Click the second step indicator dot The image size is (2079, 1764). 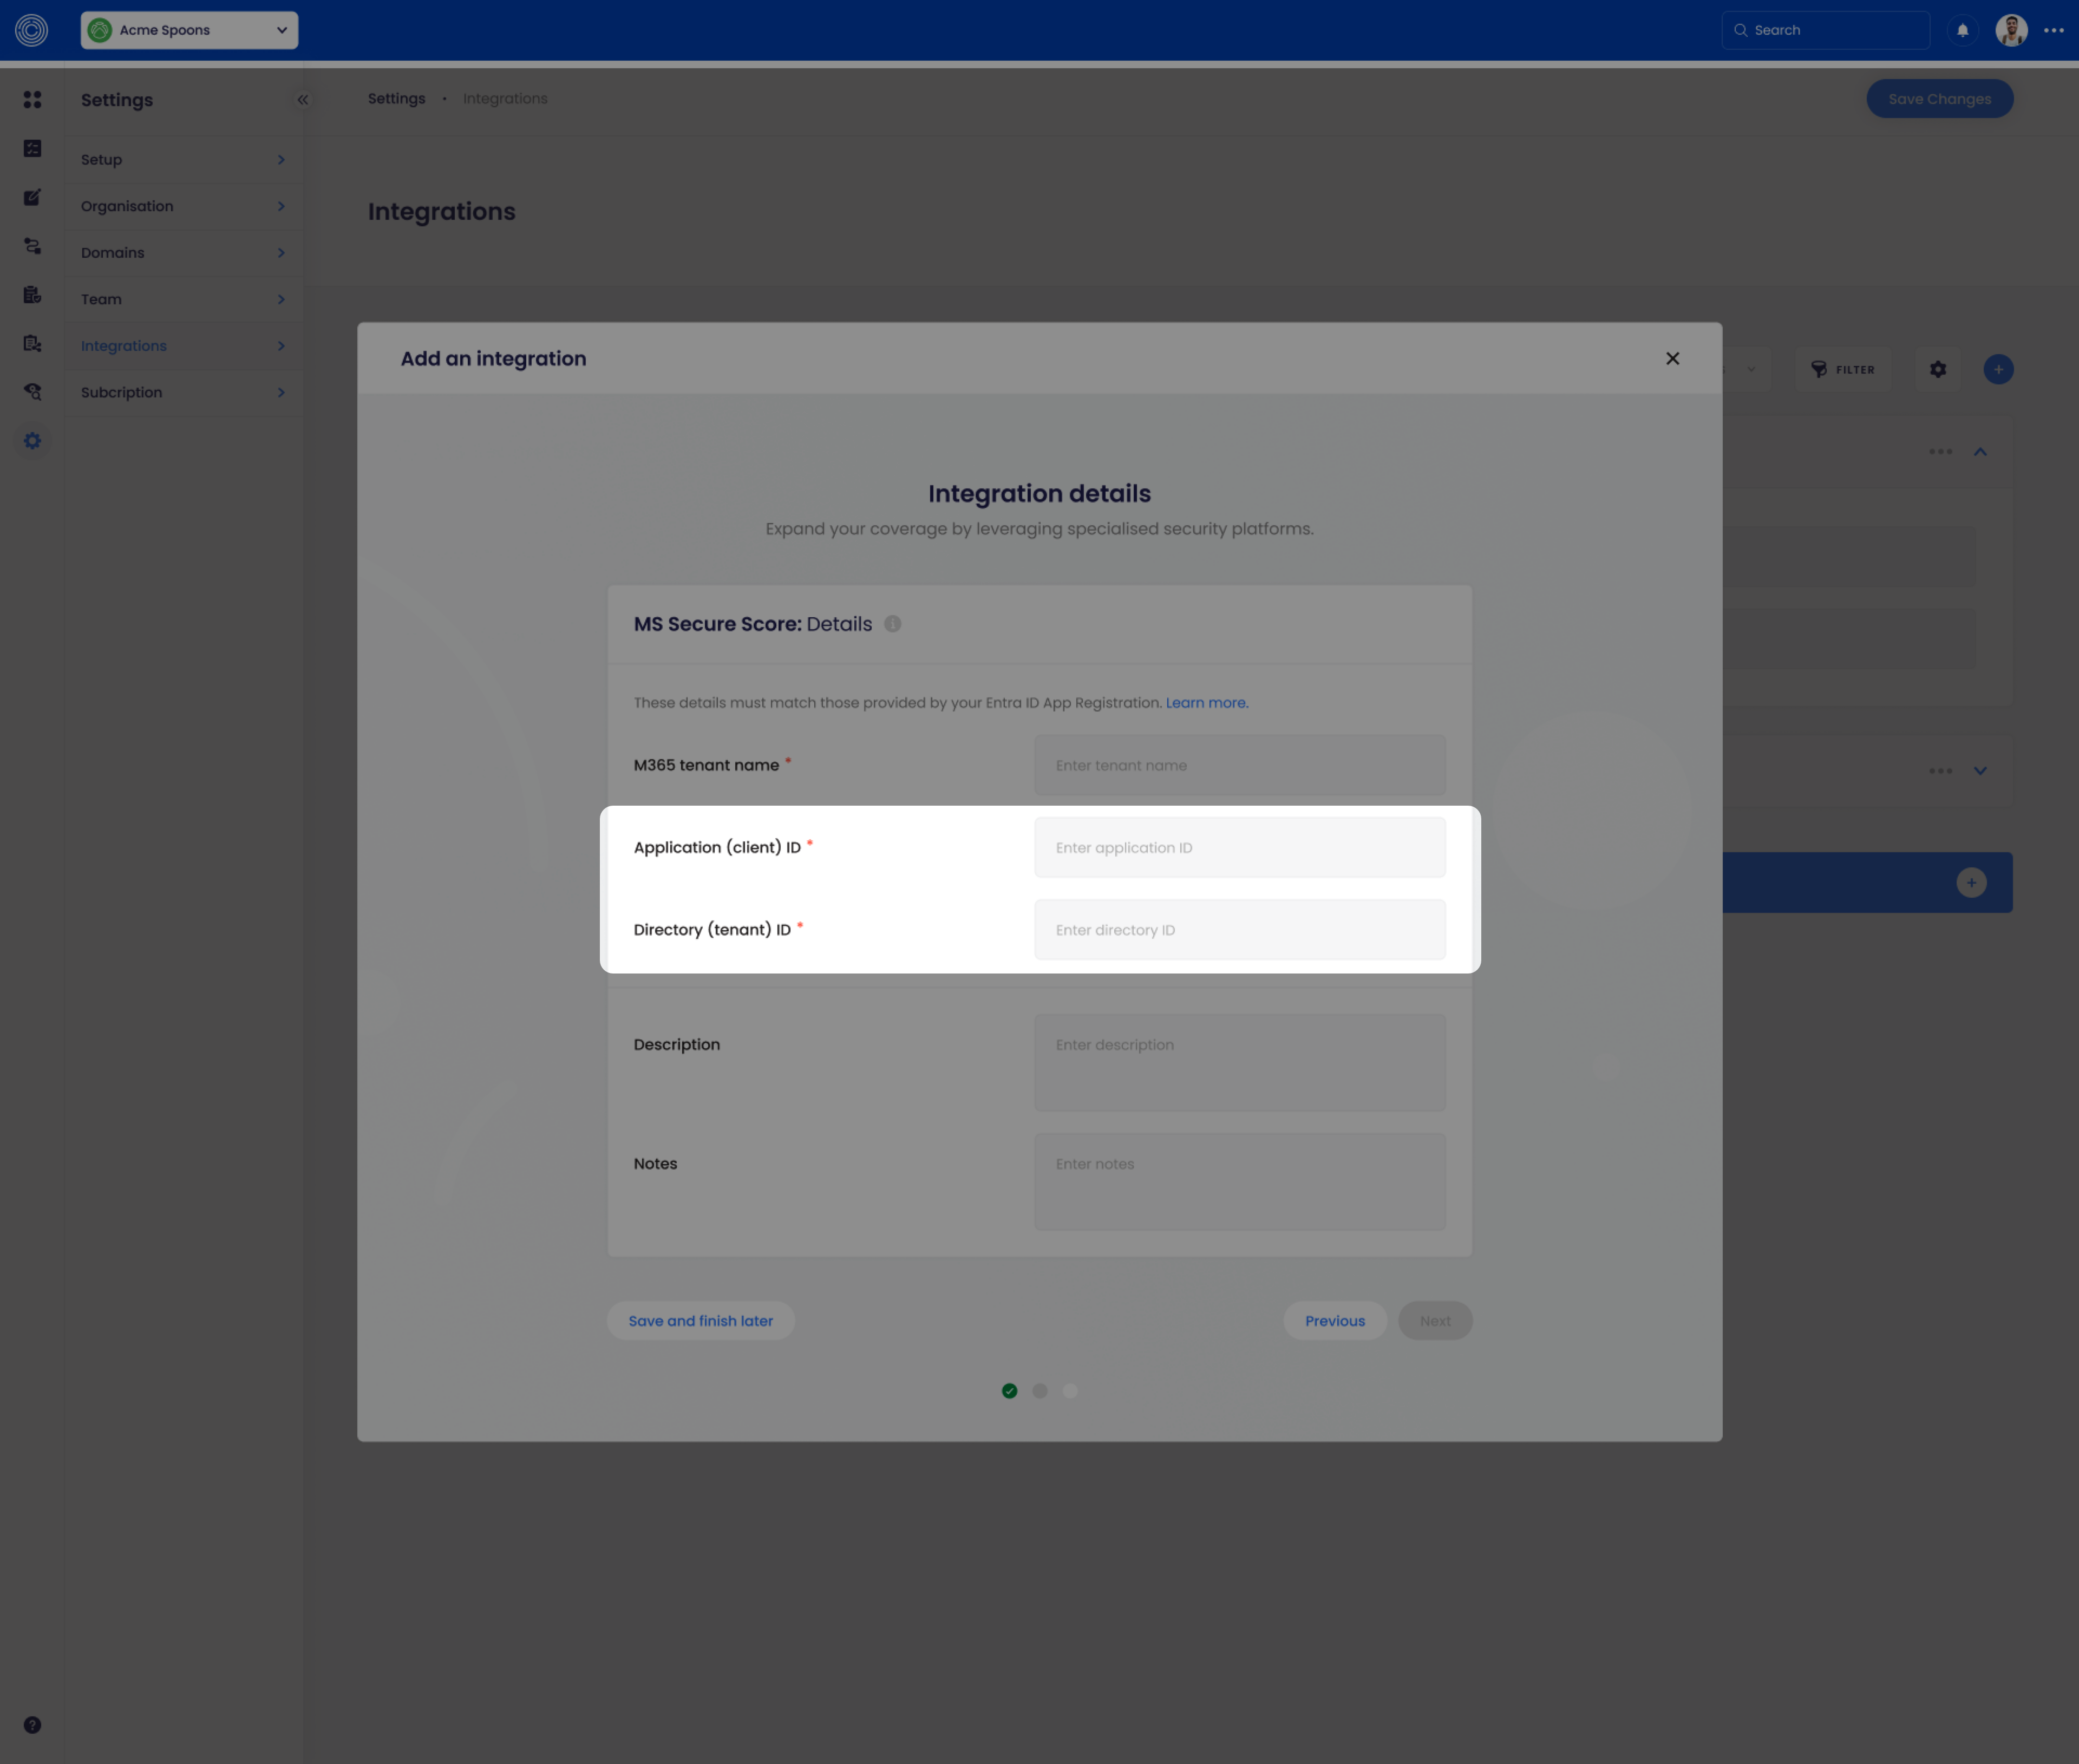pos(1039,1391)
